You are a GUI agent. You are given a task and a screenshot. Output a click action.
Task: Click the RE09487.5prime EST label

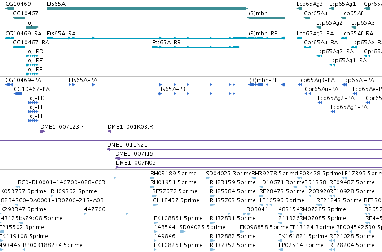(x=352, y=182)
